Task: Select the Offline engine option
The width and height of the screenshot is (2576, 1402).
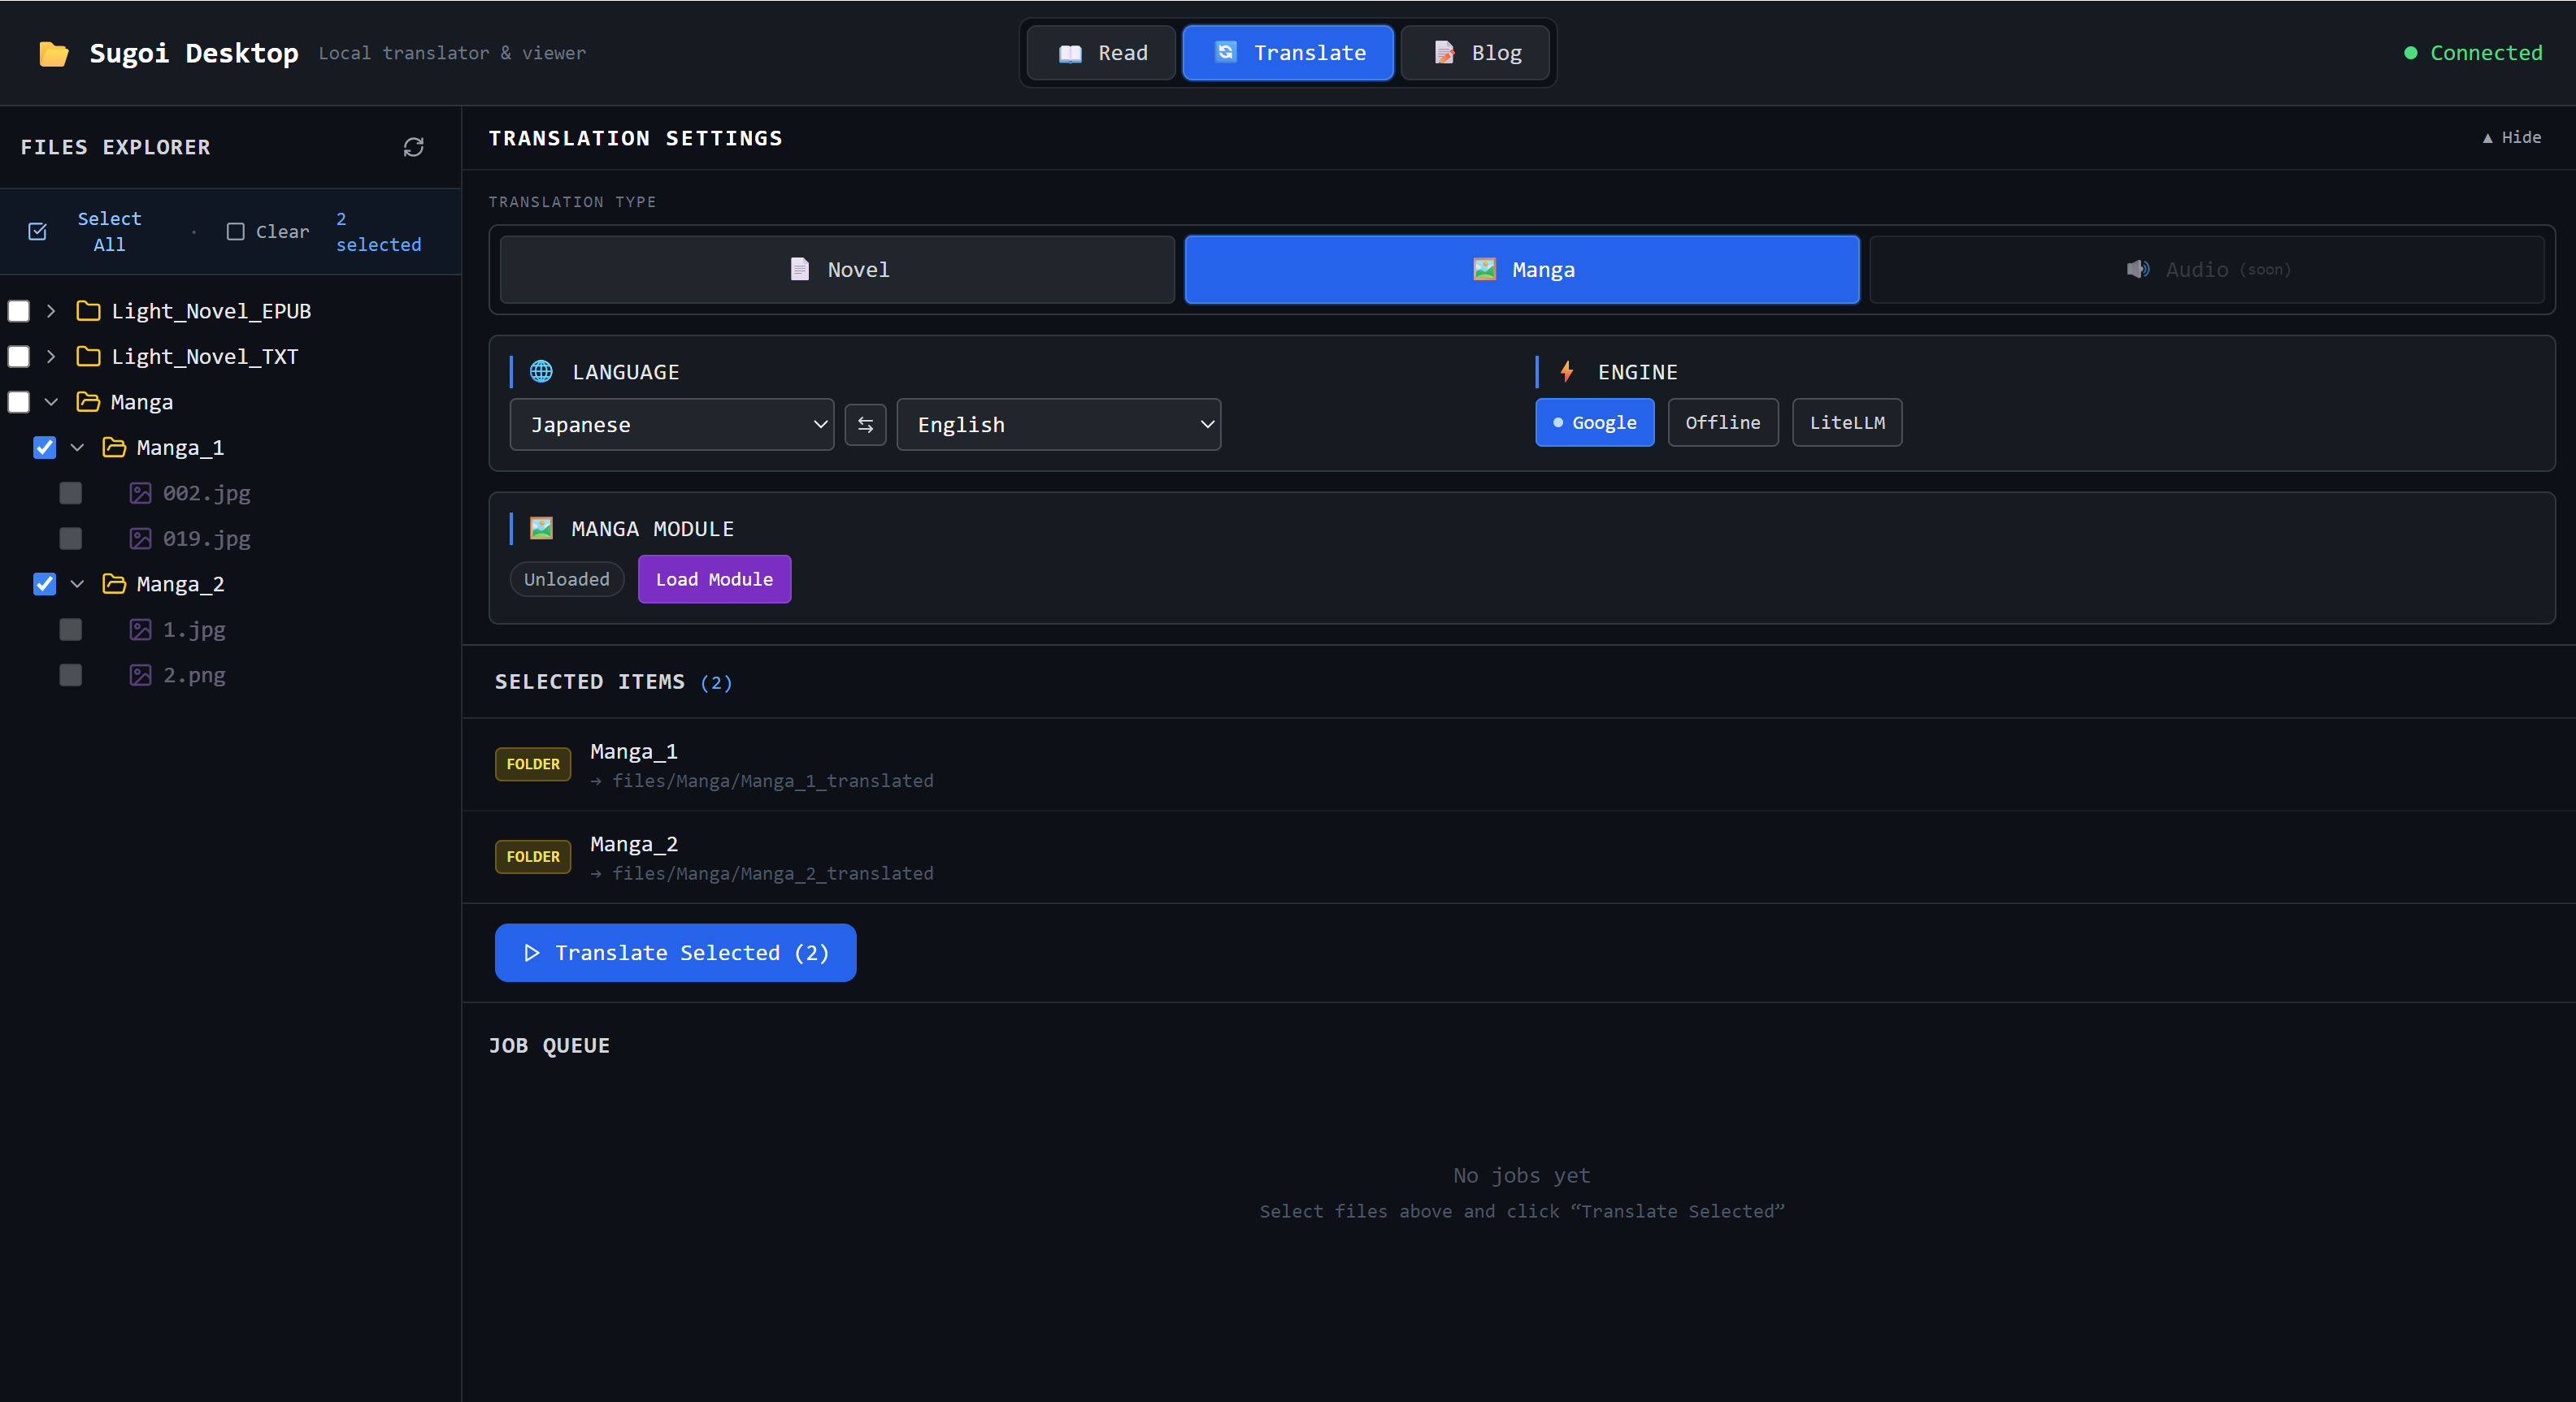Action: pos(1722,422)
